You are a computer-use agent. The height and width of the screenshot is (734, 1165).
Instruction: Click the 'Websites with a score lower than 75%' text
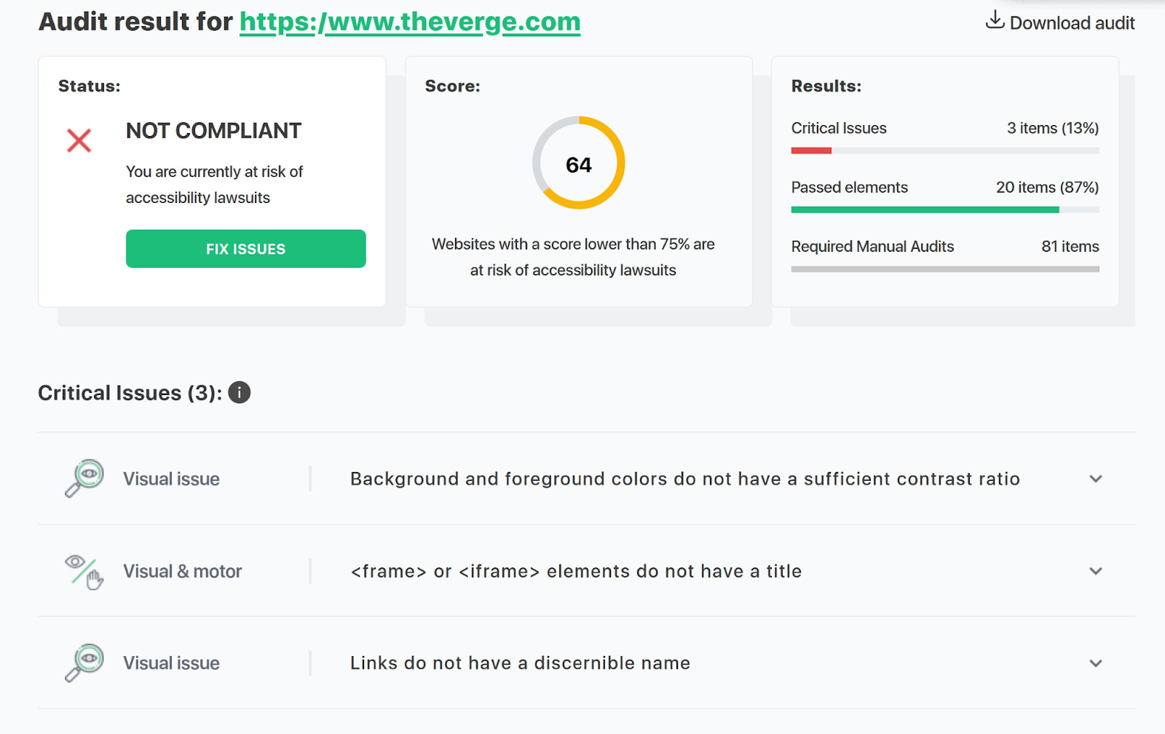click(573, 257)
